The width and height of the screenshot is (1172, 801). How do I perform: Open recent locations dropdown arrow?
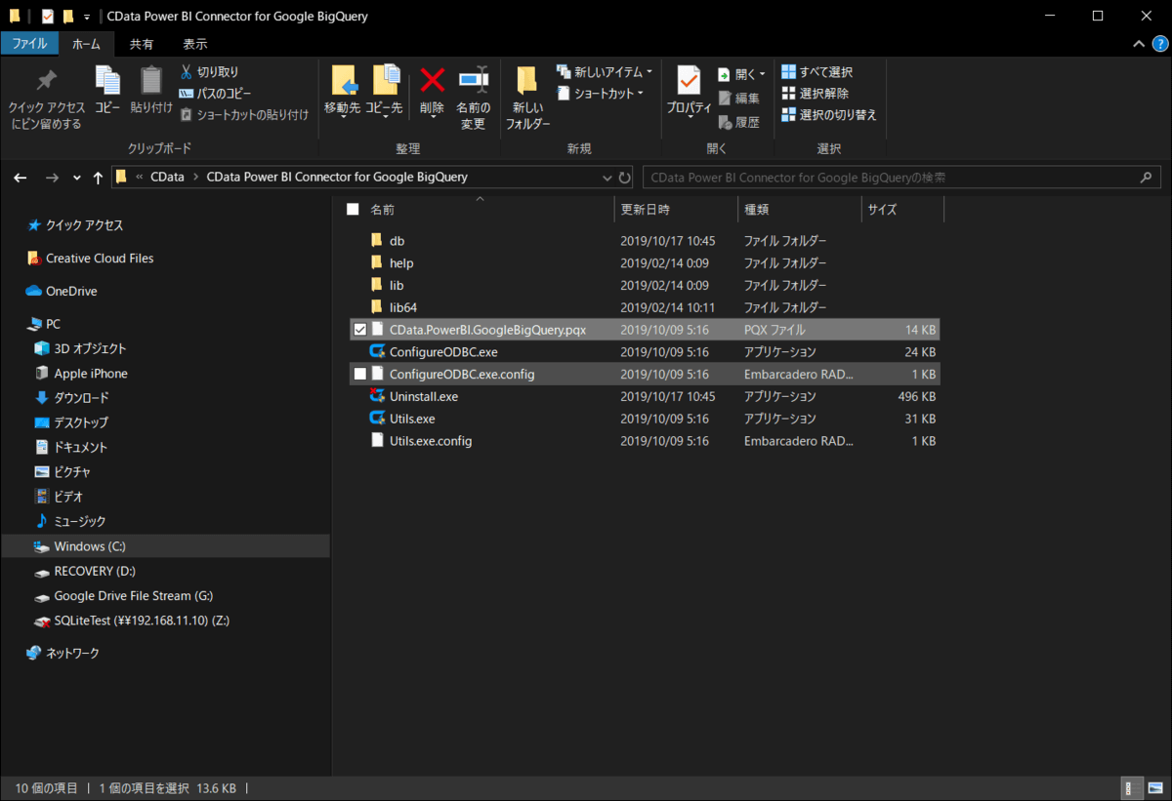coord(77,178)
